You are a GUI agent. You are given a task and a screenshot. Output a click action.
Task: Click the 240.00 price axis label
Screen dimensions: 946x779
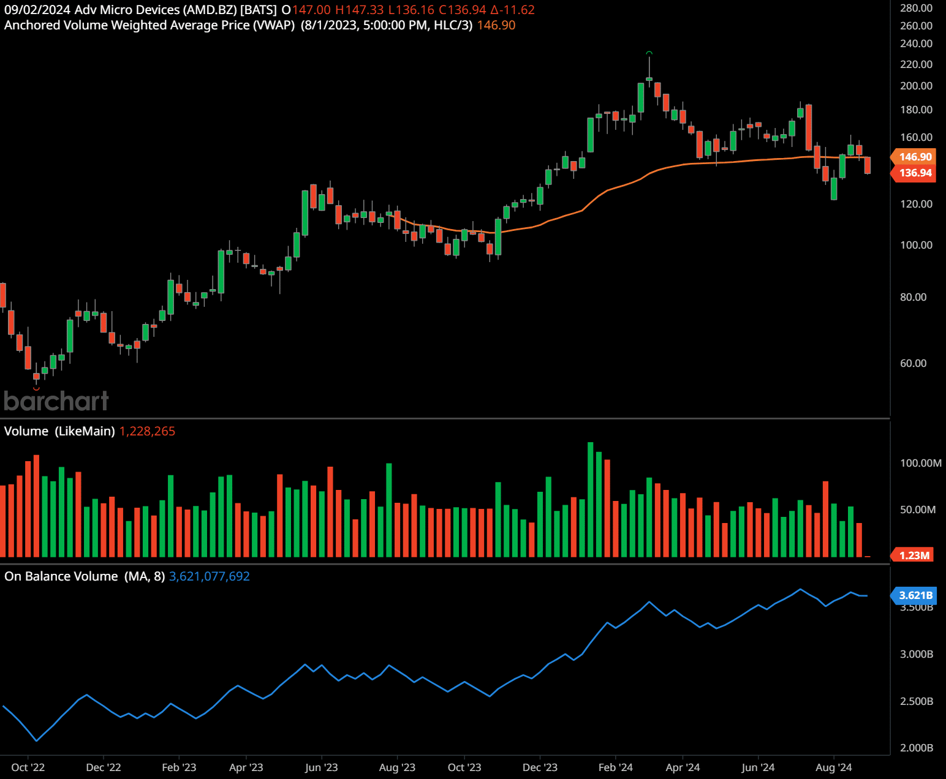tap(916, 43)
